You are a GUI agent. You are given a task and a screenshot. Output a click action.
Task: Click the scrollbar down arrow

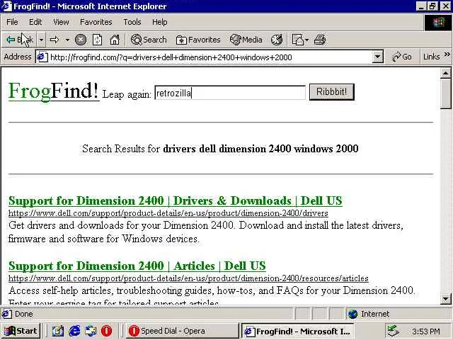(x=445, y=299)
